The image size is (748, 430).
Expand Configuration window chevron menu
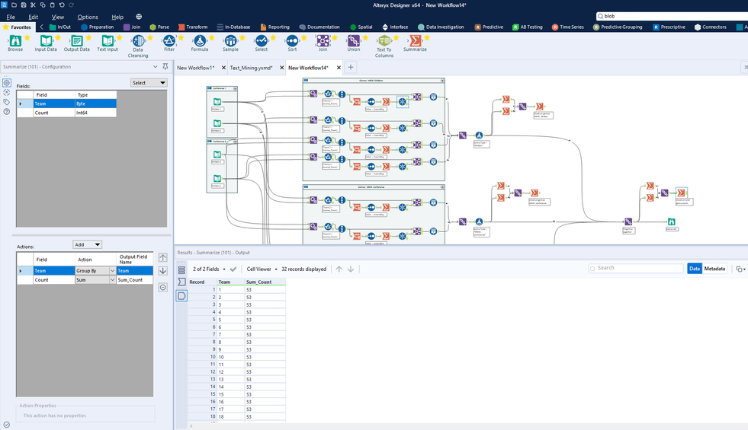coord(155,67)
